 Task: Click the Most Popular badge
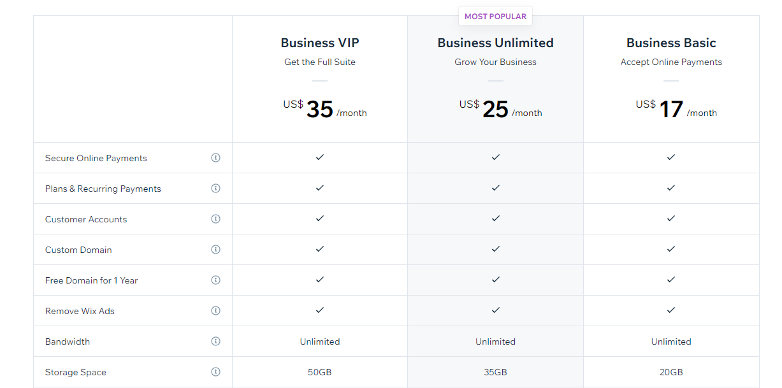click(495, 17)
